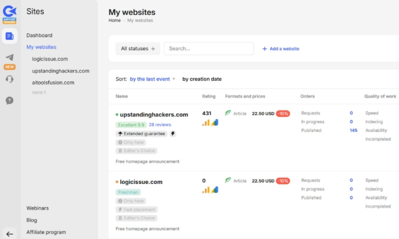Toggle Editor's Choice badge for upstandinghackers.com
The height and width of the screenshot is (239, 399).
(x=136, y=151)
